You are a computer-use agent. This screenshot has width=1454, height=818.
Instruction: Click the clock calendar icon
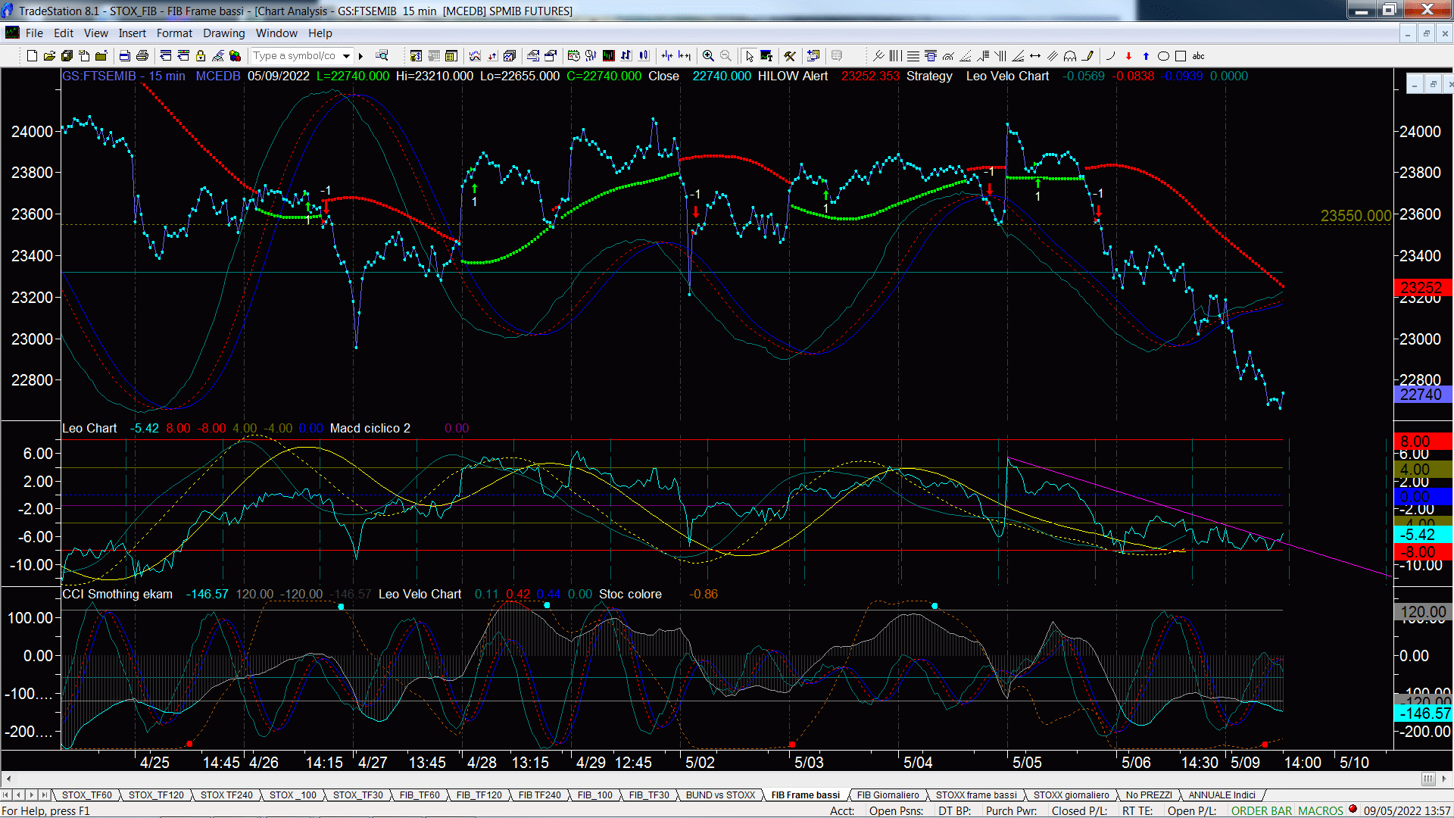pos(573,56)
